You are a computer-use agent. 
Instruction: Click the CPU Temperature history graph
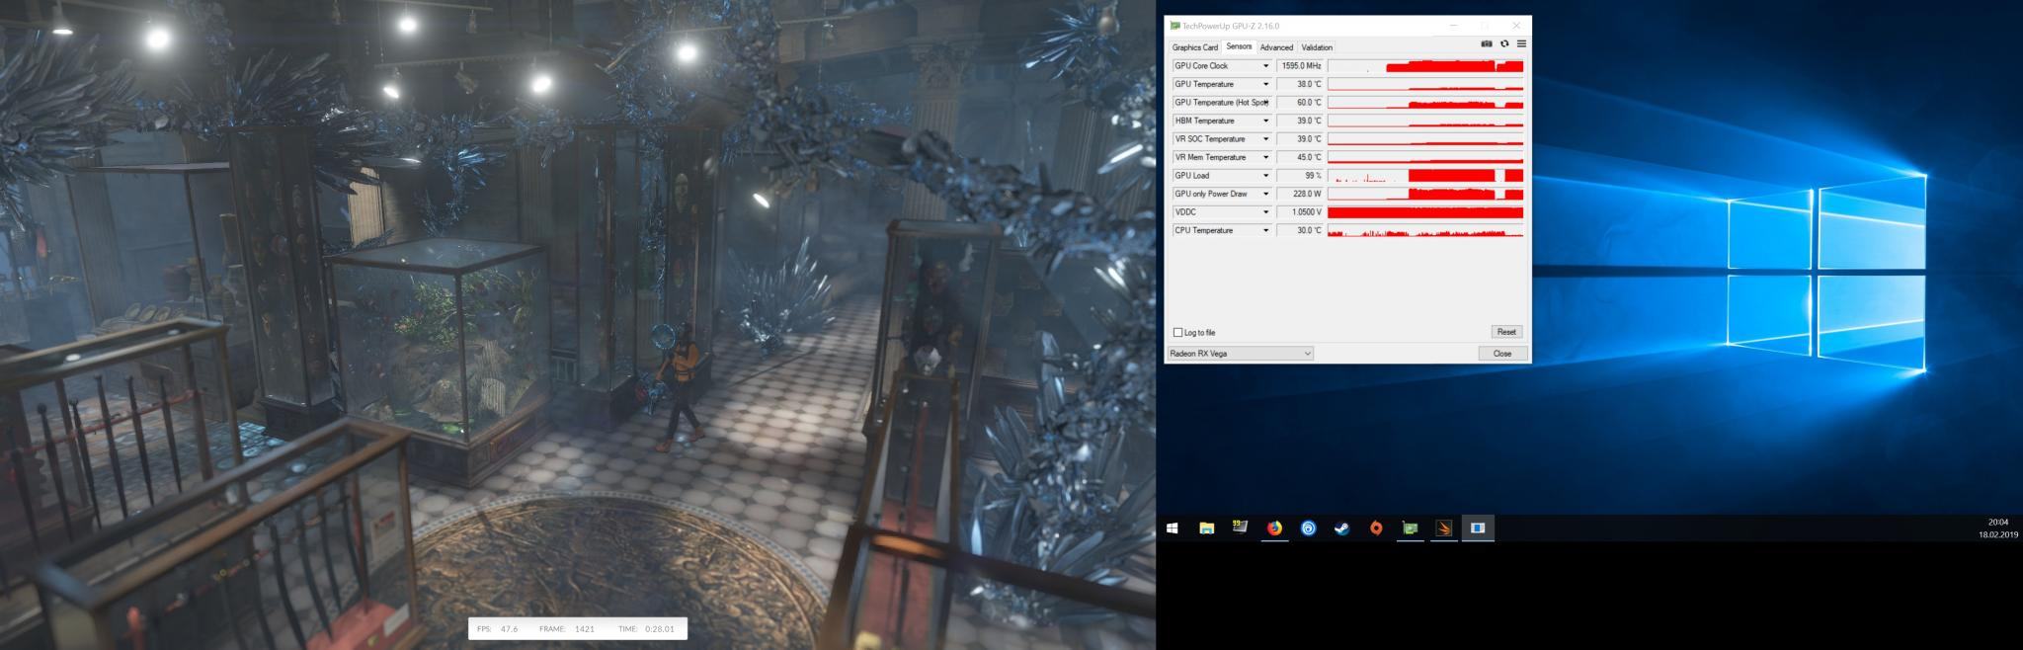(1425, 231)
